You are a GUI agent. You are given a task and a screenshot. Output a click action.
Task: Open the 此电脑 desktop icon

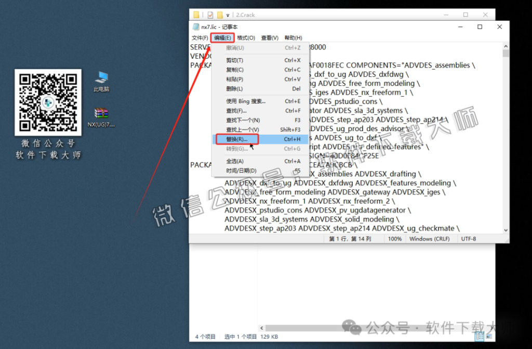click(x=101, y=80)
